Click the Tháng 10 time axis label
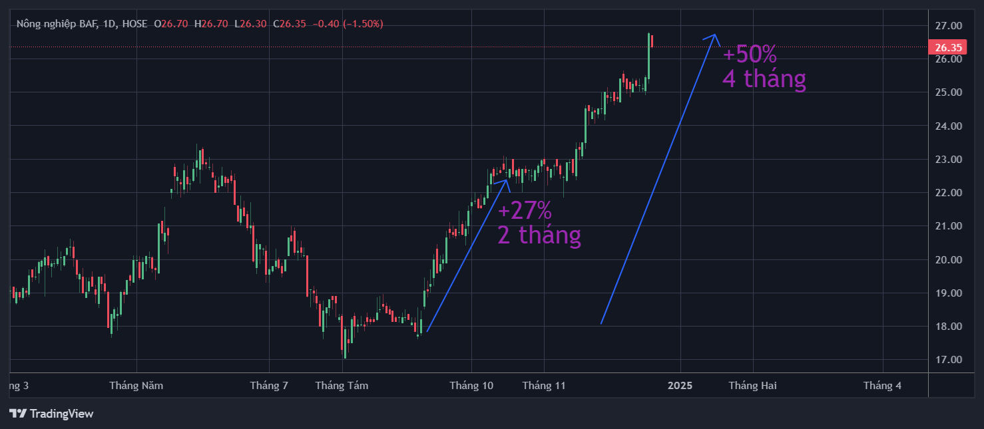 tap(471, 385)
